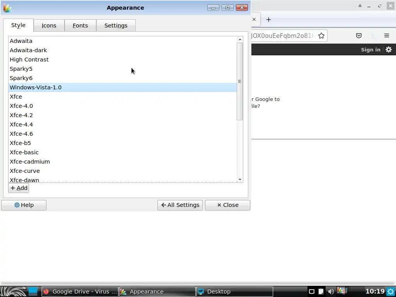This screenshot has height=297, width=396.
Task: Click the Close button in Appearance dialog
Action: click(227, 205)
